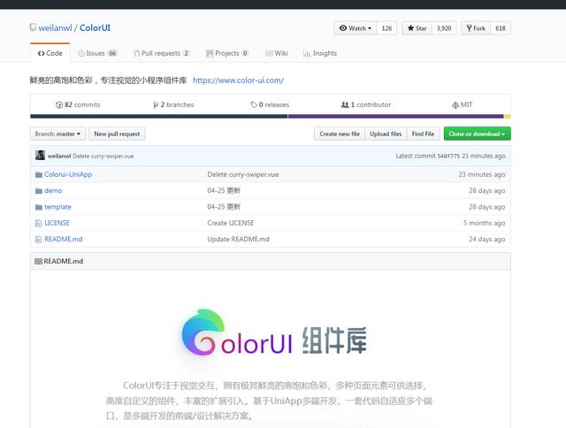
Task: Open the ColorUI repository name link
Action: tap(95, 27)
